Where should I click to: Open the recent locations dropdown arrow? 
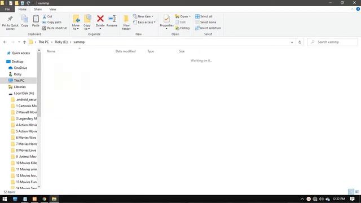click(19, 42)
